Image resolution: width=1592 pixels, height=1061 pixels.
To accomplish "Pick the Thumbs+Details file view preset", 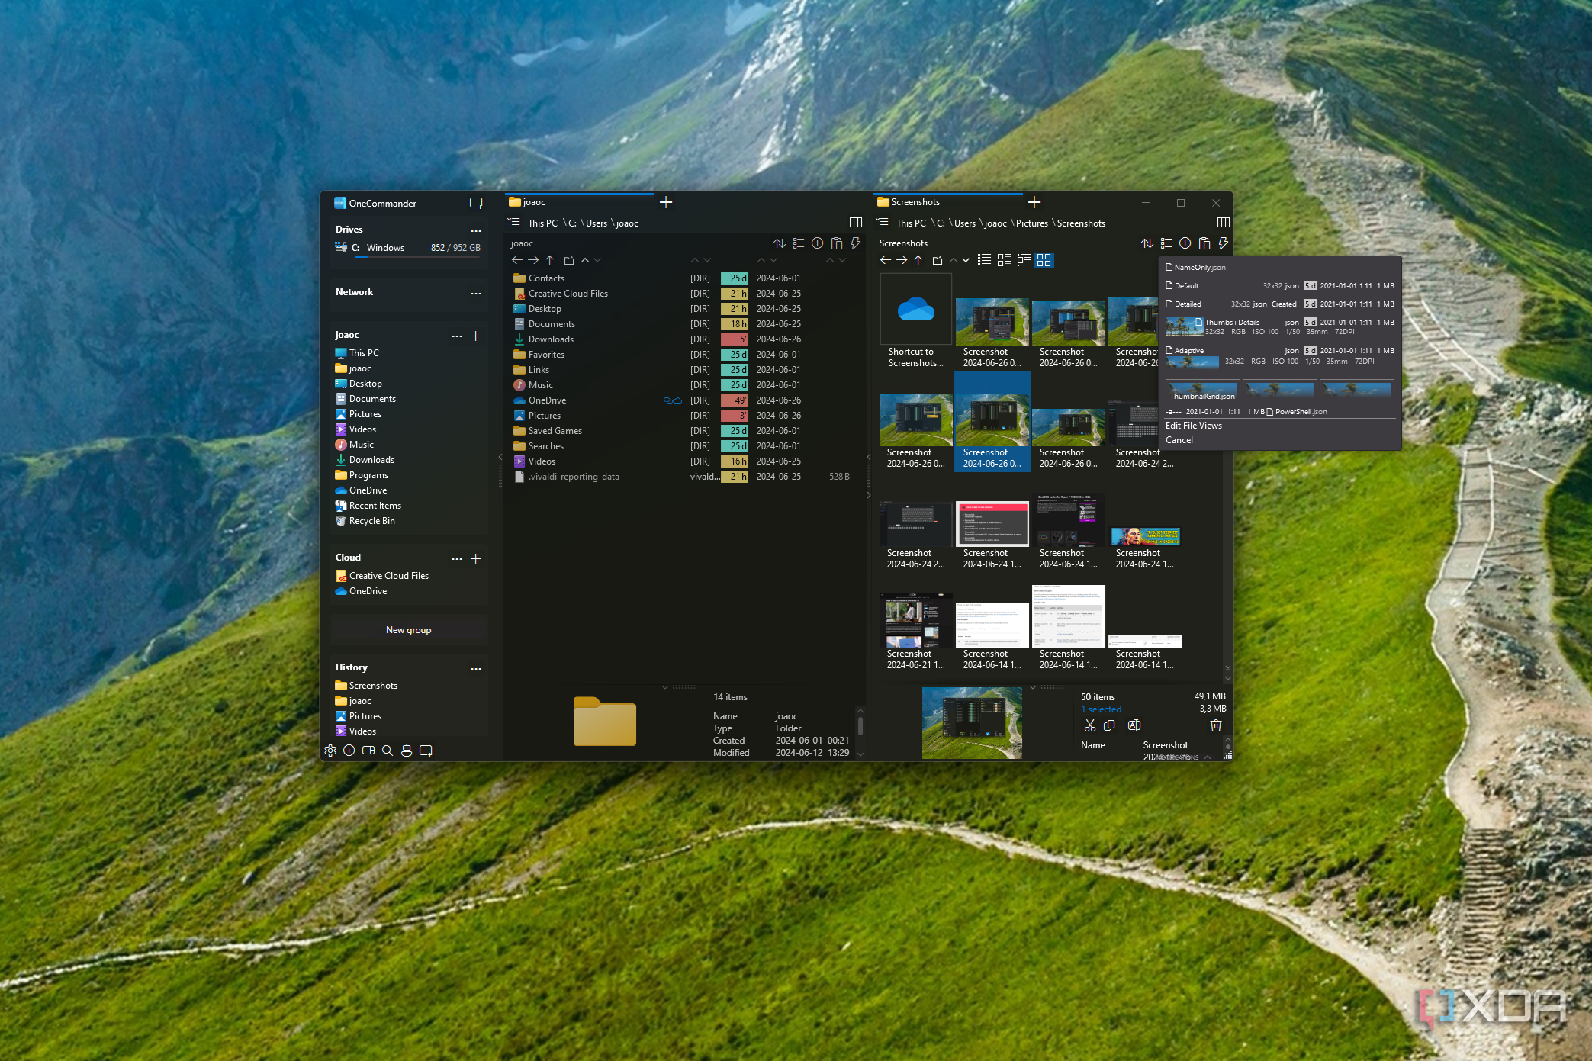I will [1279, 326].
